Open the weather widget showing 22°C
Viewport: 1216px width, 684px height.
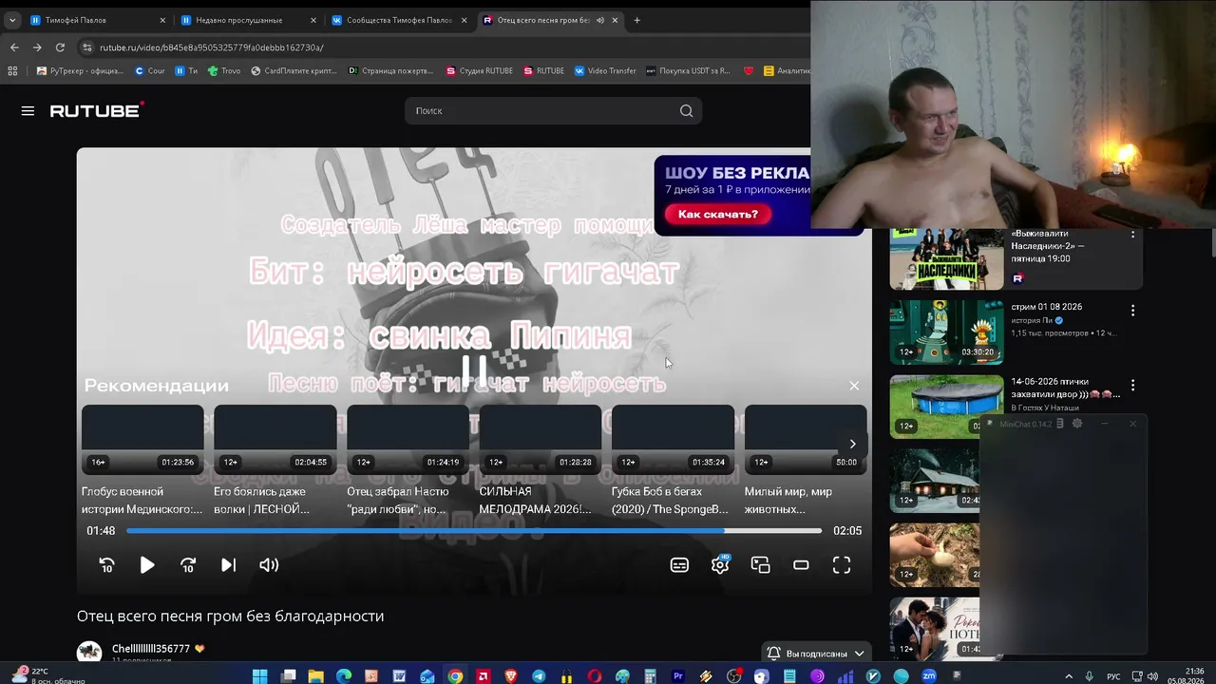47,675
